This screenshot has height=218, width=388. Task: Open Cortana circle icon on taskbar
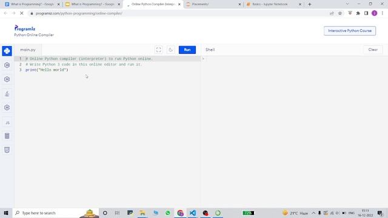point(105,213)
